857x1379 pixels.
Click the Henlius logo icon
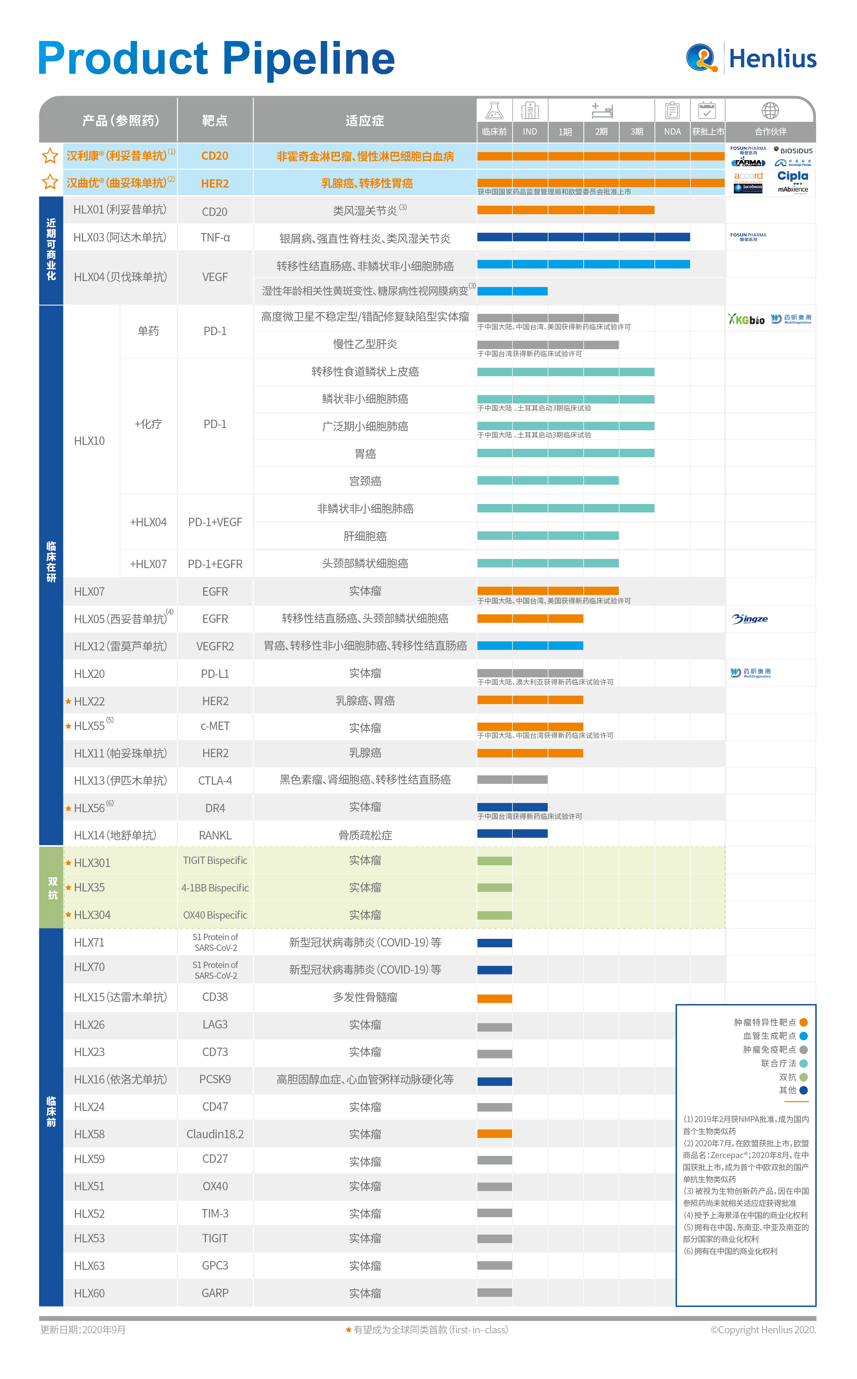[x=702, y=58]
